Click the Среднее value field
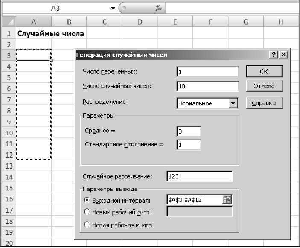 [x=189, y=131]
